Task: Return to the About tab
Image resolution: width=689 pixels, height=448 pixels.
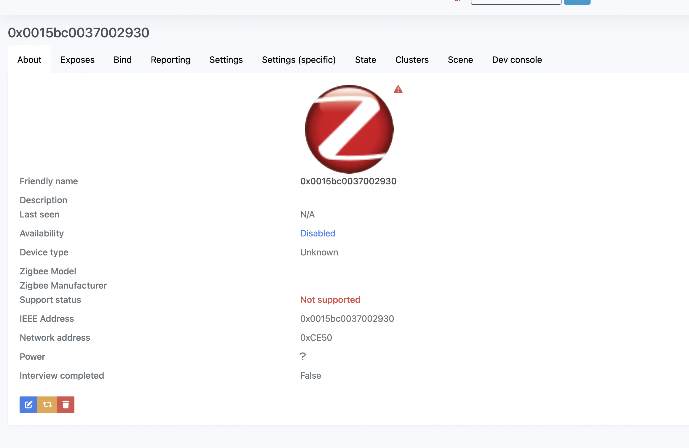Action: click(x=29, y=60)
